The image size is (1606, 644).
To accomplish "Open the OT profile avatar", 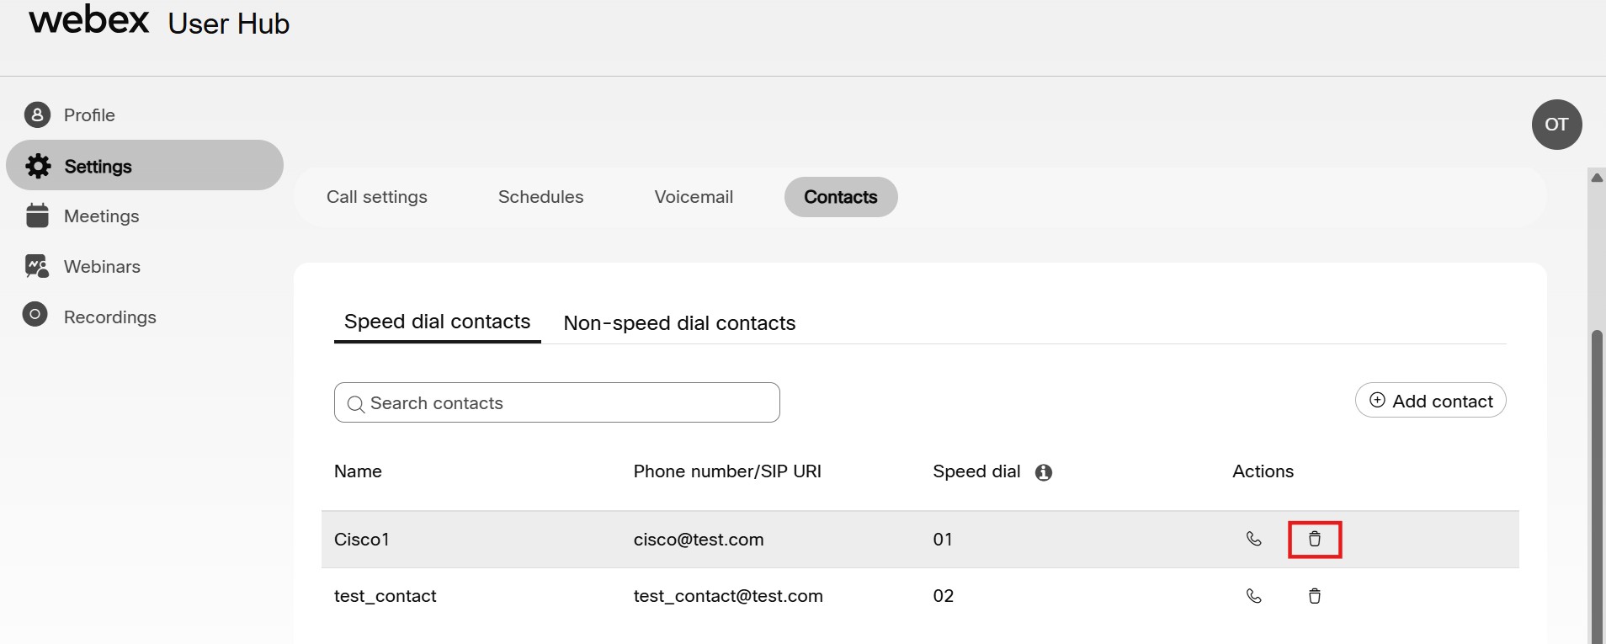I will (x=1556, y=124).
